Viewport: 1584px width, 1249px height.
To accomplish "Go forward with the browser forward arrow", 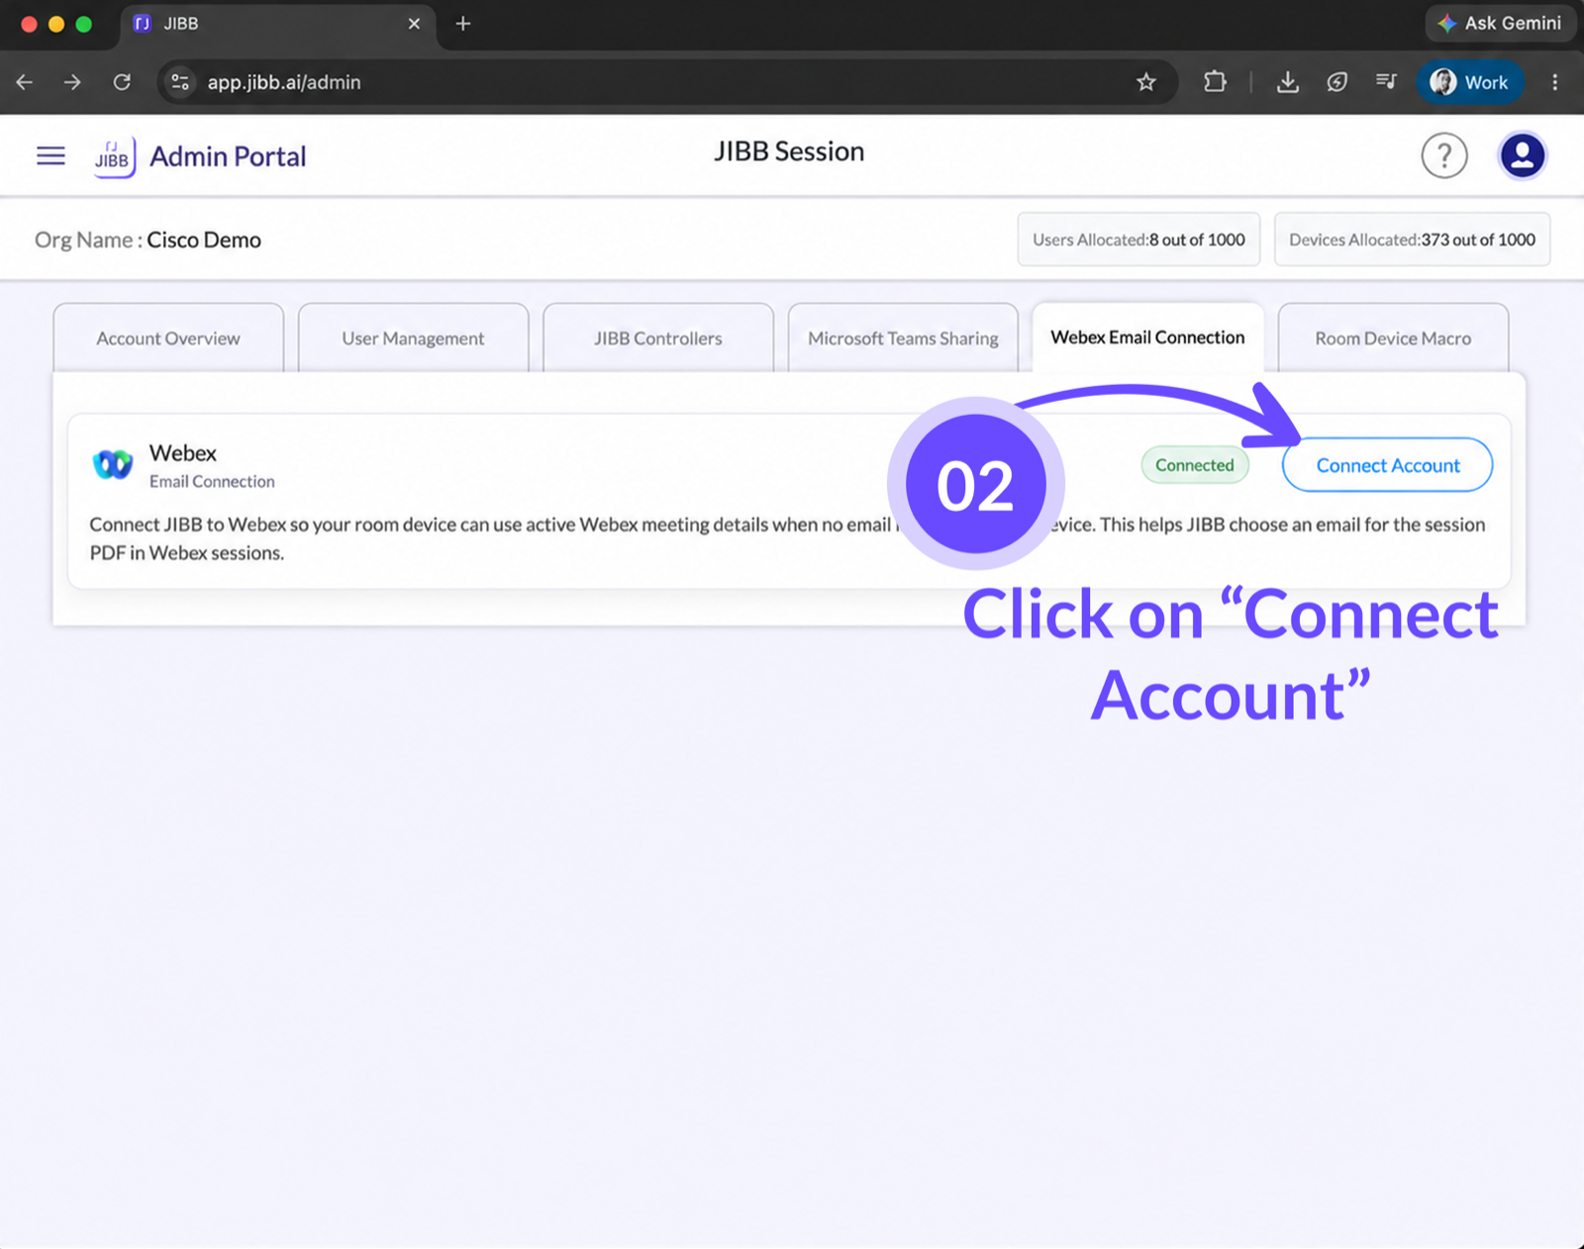I will [72, 82].
